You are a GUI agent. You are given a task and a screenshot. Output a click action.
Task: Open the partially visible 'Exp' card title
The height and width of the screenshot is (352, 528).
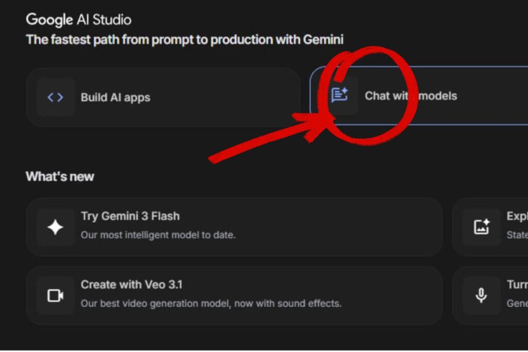click(x=517, y=216)
